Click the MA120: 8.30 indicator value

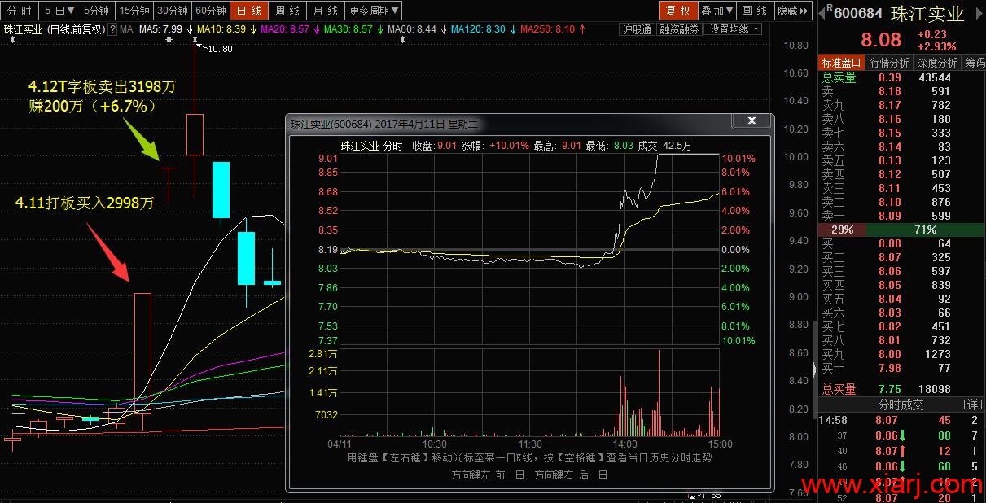point(478,29)
